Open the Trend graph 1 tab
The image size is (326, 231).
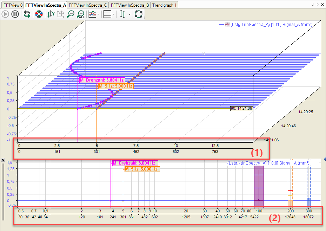coord(165,5)
